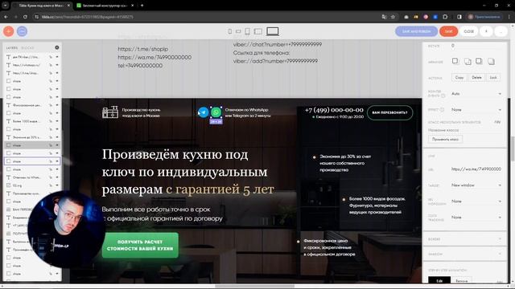Click the Delete action button
The width and height of the screenshot is (515, 289).
pyautogui.click(x=476, y=78)
